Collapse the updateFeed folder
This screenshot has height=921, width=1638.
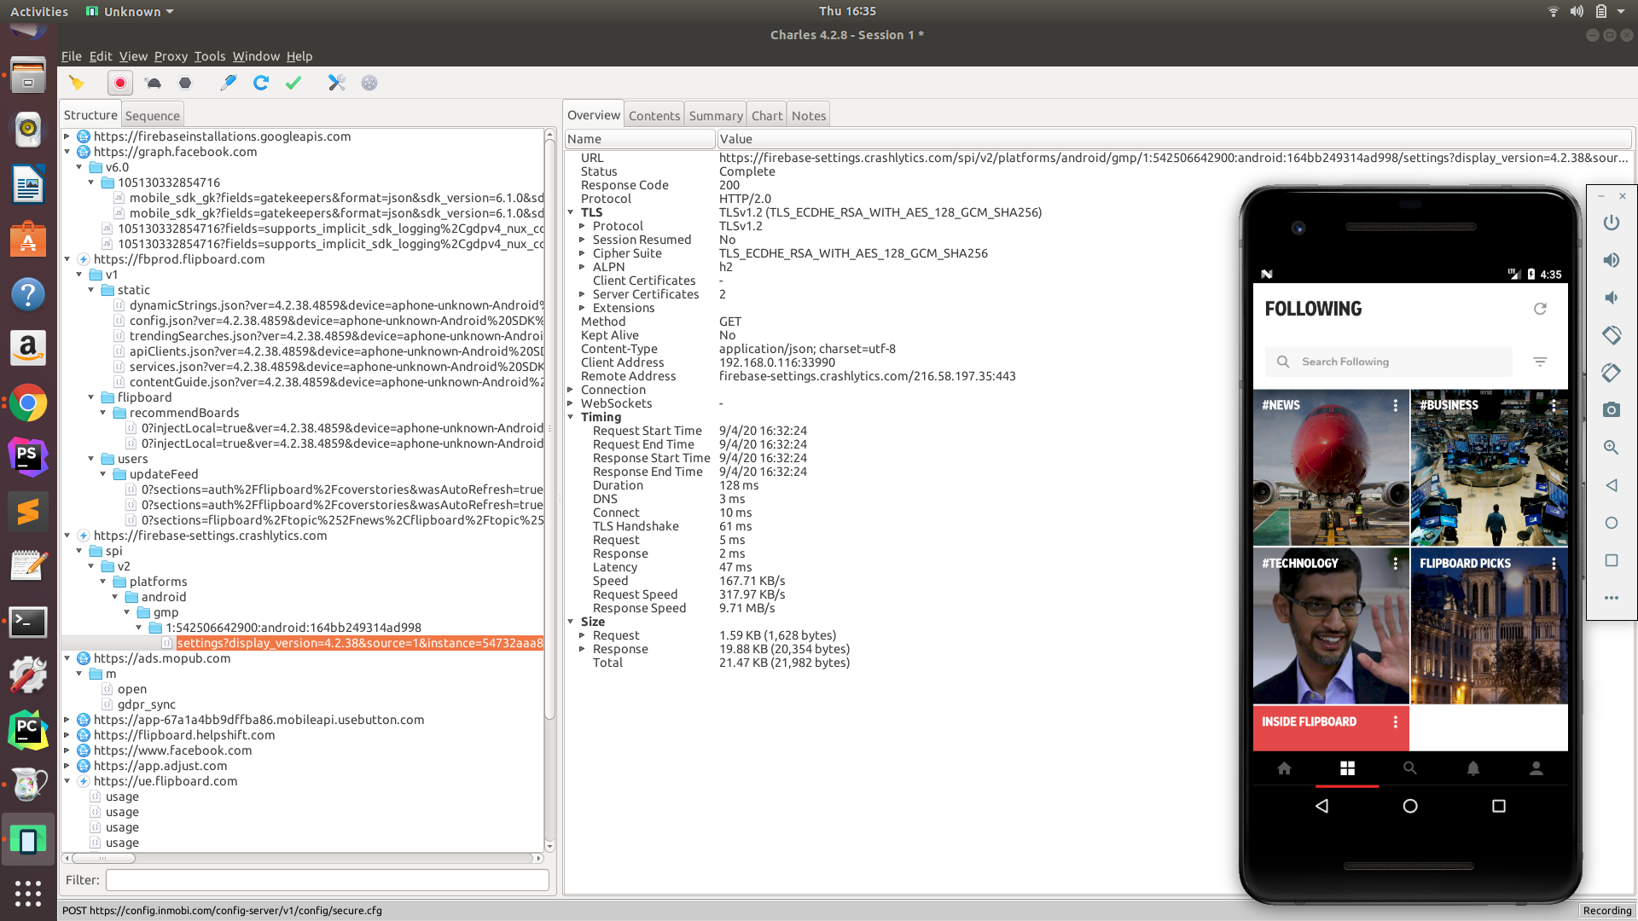click(x=103, y=474)
